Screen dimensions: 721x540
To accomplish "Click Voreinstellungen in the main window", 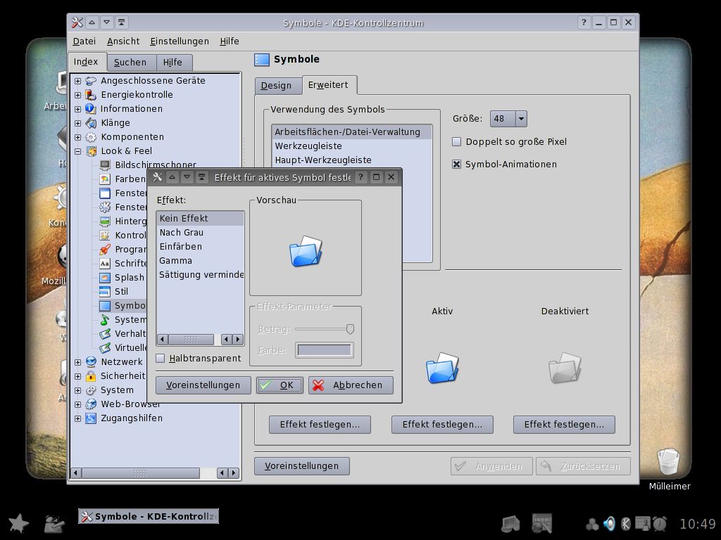I will point(301,466).
